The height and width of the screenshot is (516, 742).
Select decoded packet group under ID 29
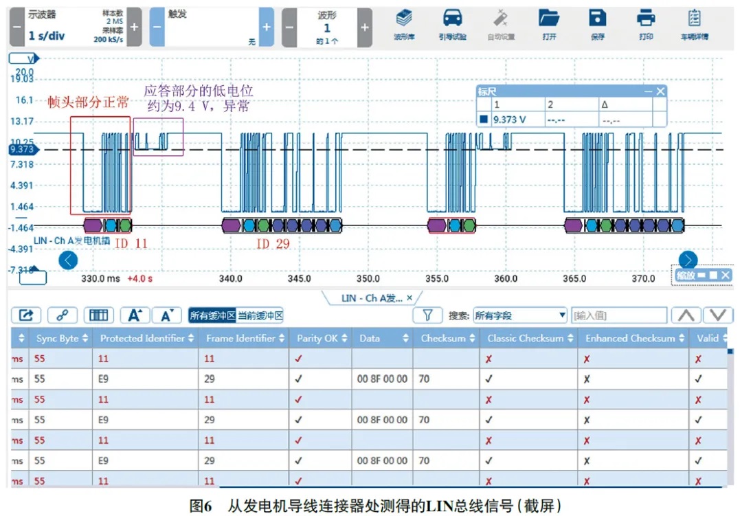[x=282, y=225]
